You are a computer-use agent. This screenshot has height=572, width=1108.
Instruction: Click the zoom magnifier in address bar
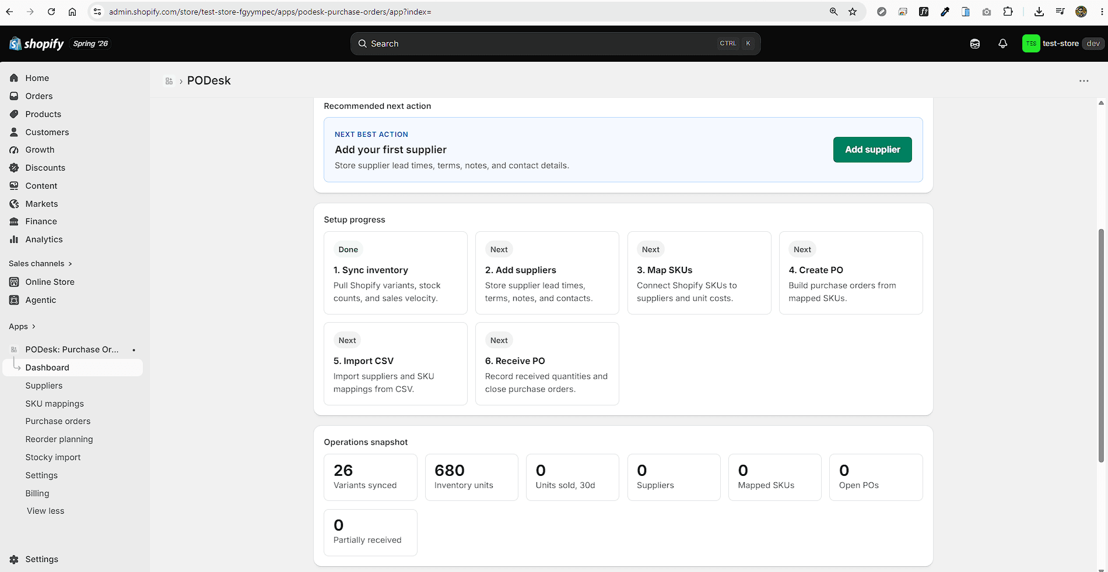834,12
